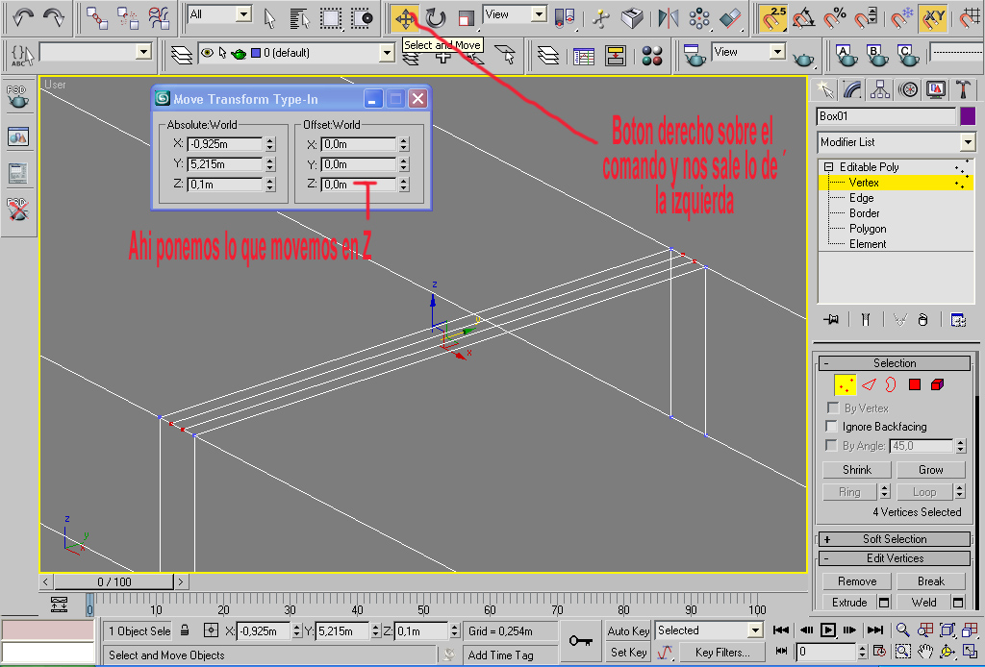Open the Modifier List dropdown

click(968, 142)
